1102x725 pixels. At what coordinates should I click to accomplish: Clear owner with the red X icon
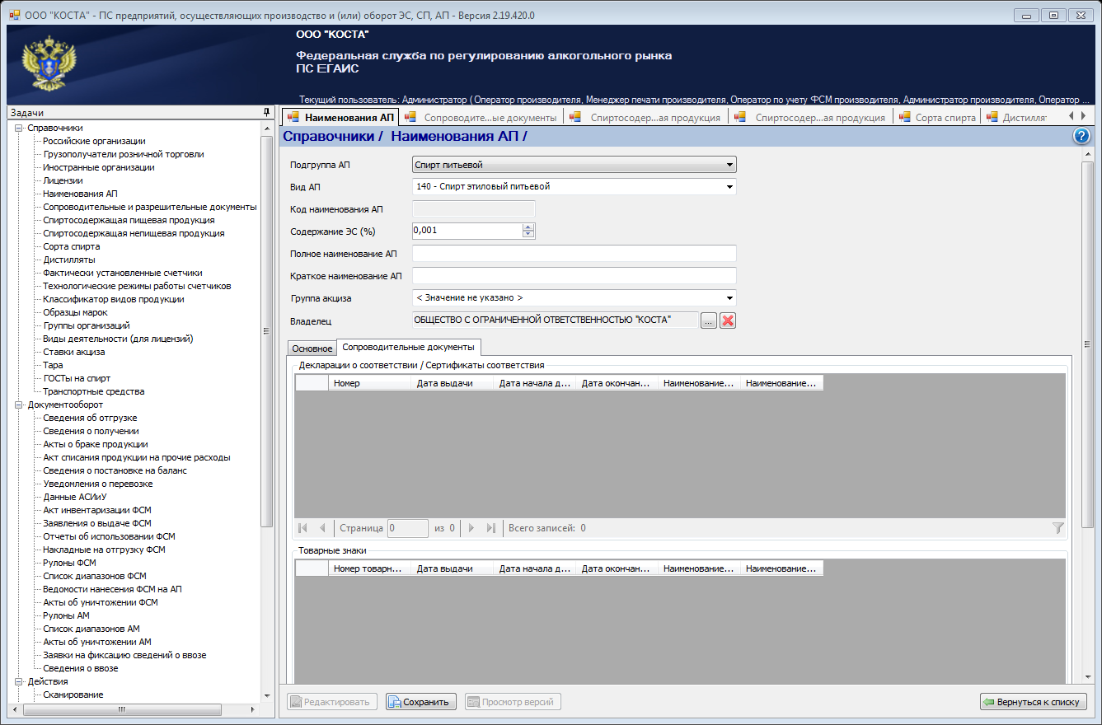728,321
